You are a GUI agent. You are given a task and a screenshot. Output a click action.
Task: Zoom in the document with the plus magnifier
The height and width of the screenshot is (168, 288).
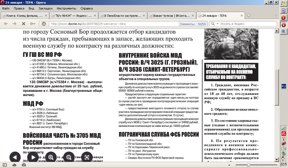(x=51, y=157)
